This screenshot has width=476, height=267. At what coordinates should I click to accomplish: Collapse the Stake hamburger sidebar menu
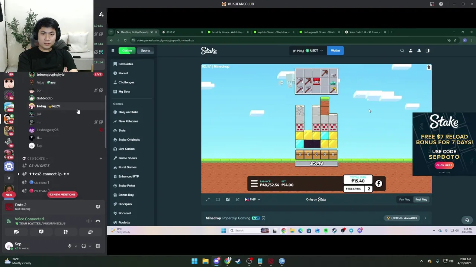click(113, 50)
